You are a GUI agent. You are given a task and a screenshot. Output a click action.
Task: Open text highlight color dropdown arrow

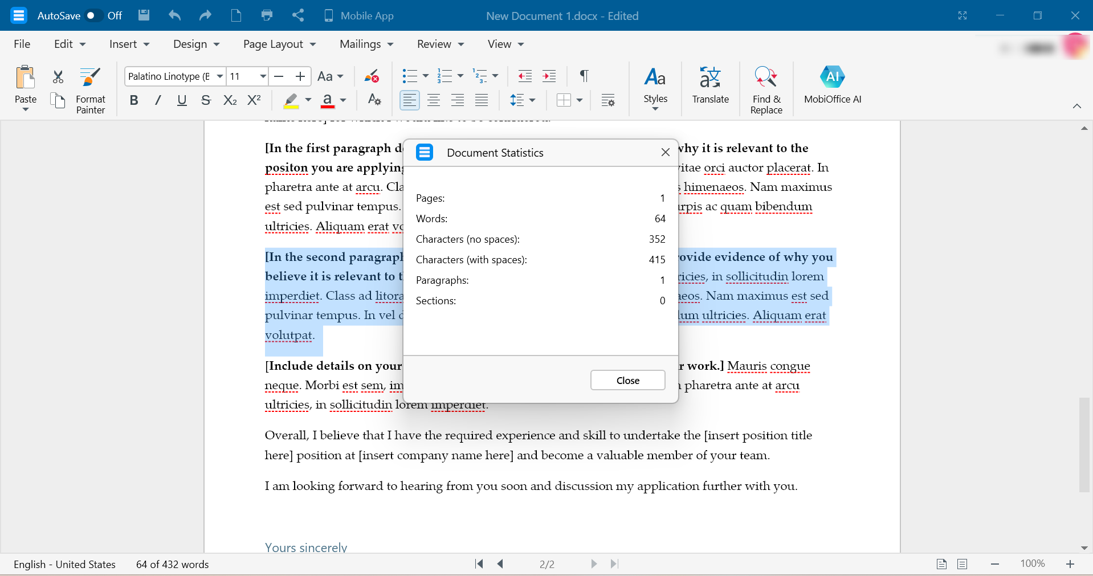[308, 100]
